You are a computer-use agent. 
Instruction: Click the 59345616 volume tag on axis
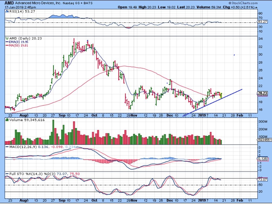[x=264, y=140]
